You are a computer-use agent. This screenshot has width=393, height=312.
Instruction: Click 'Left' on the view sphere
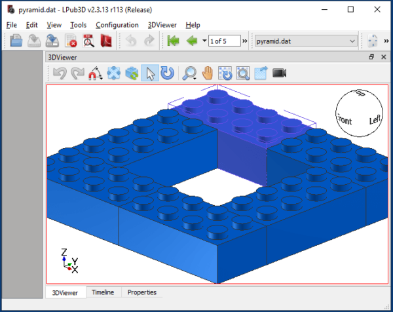[x=375, y=120]
